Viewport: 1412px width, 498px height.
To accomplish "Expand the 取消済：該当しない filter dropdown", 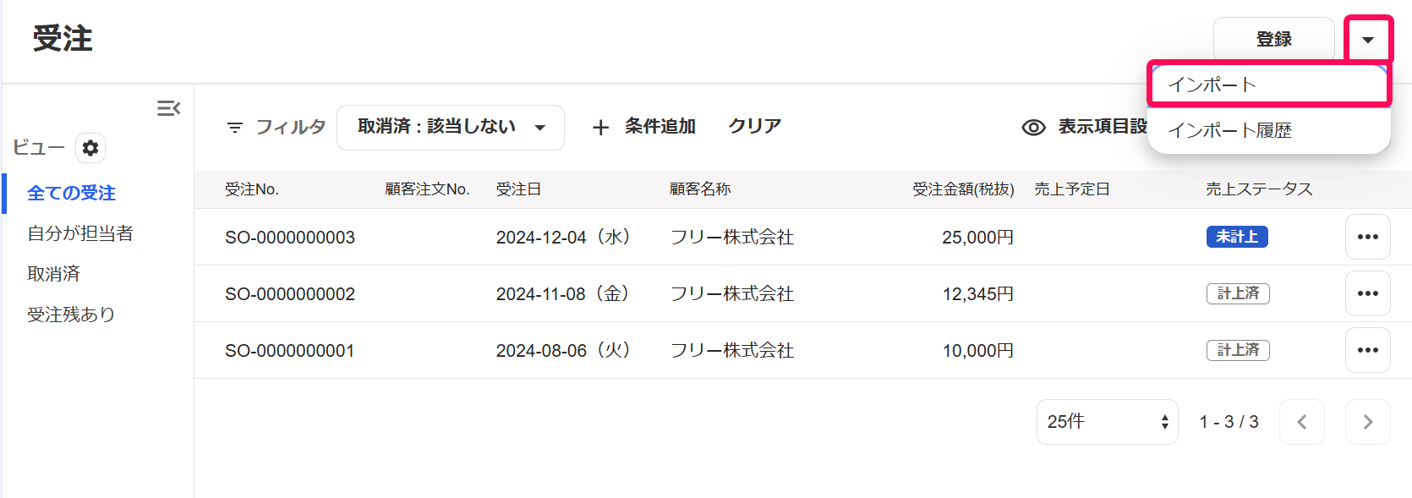I will (x=451, y=128).
